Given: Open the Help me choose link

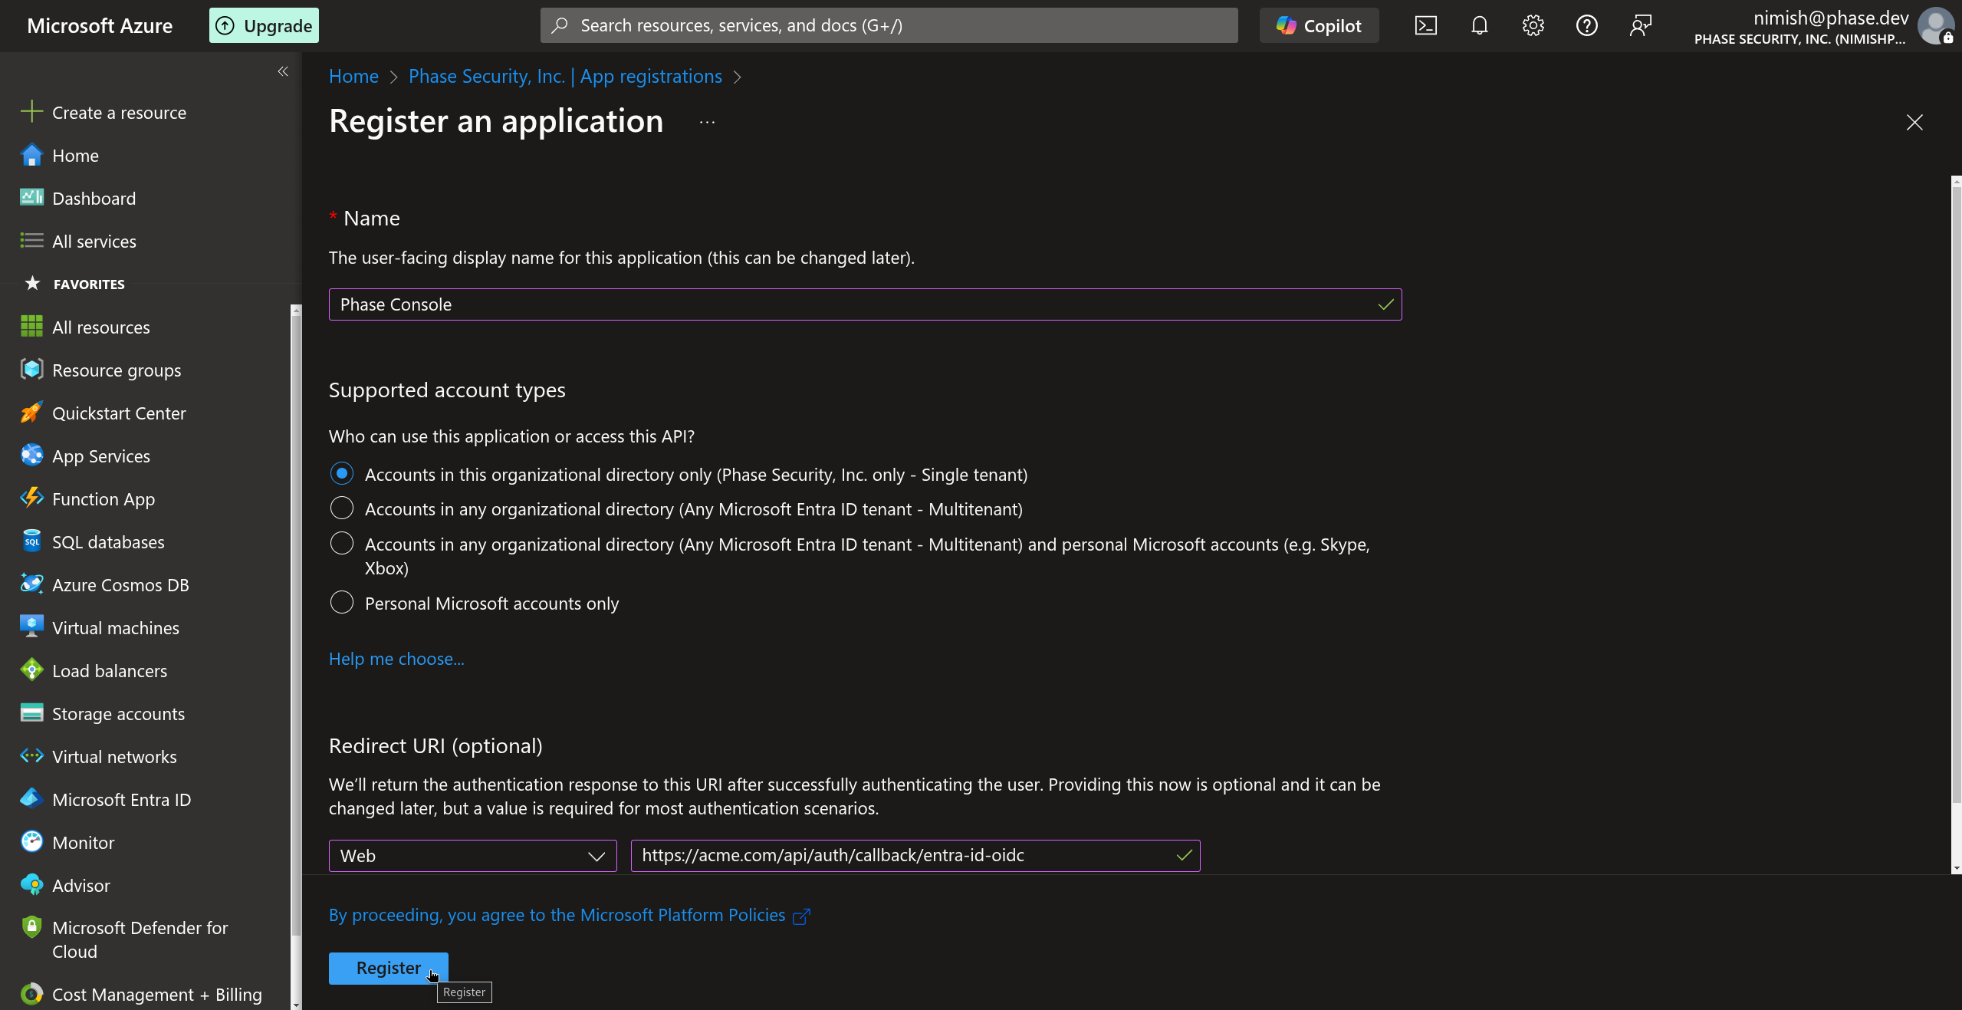Looking at the screenshot, I should (x=396, y=658).
